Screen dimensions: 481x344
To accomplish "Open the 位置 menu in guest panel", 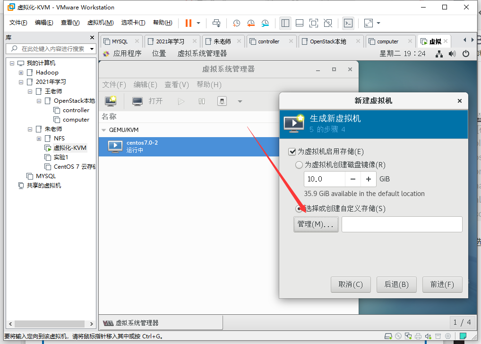I will coord(159,54).
